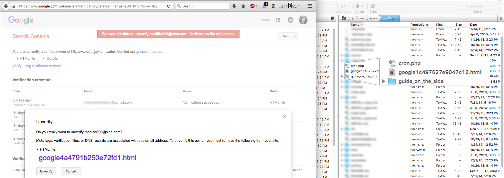The width and height of the screenshot is (504, 178).
Task: Click the '2 days ago' attempt date
Action: (x=22, y=100)
